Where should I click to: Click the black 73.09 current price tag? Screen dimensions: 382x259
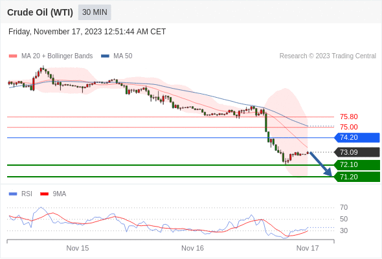click(357, 152)
